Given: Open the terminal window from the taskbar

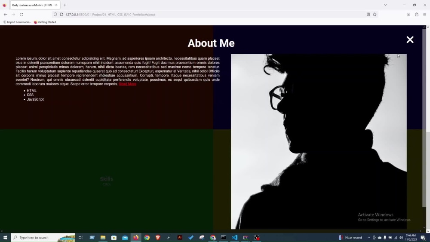Looking at the screenshot, I should (x=224, y=237).
